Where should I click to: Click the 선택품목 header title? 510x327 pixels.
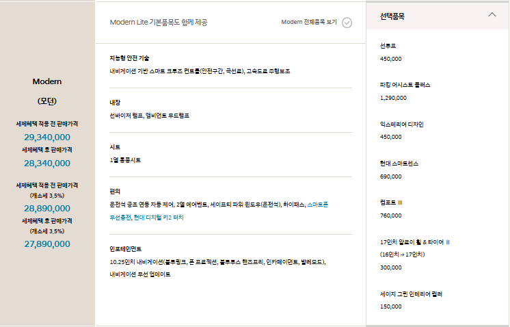click(392, 16)
